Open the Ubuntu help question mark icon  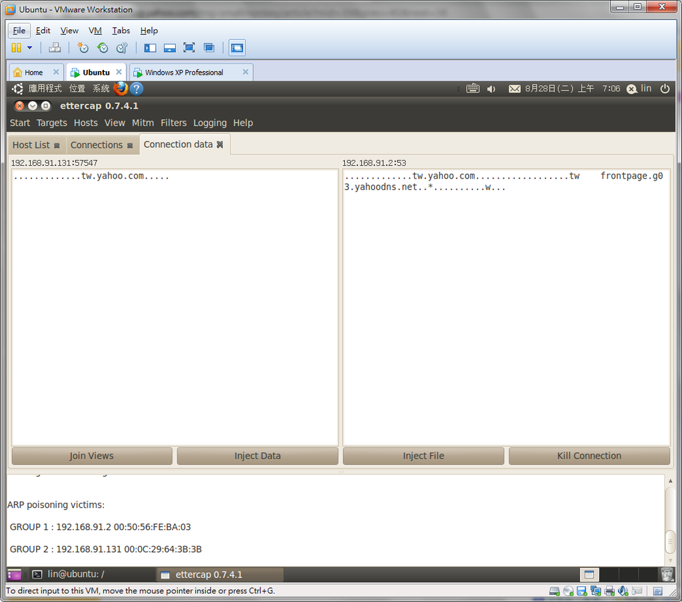tap(136, 89)
